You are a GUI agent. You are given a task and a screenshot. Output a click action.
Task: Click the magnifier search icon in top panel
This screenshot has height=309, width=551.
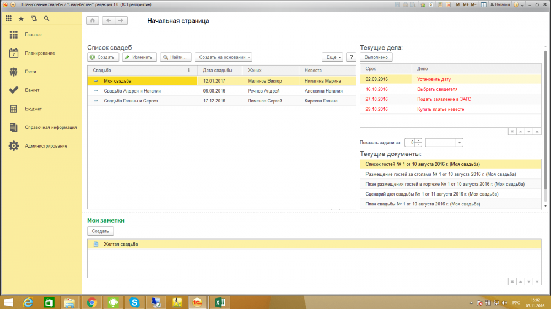point(46,18)
